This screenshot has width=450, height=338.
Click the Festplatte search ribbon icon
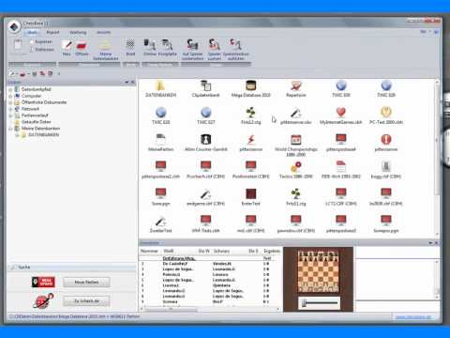(168, 48)
